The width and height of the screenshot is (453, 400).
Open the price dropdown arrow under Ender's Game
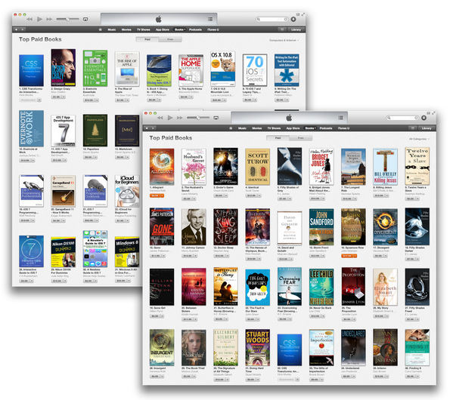tap(225, 195)
